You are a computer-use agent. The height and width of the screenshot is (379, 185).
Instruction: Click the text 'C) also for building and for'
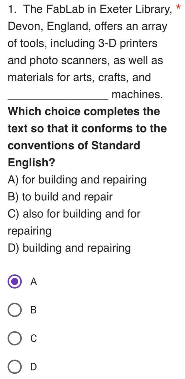[75, 214]
